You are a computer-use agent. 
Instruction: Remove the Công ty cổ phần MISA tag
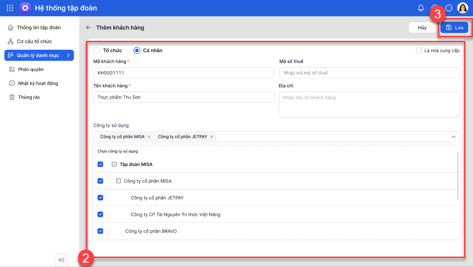[149, 137]
